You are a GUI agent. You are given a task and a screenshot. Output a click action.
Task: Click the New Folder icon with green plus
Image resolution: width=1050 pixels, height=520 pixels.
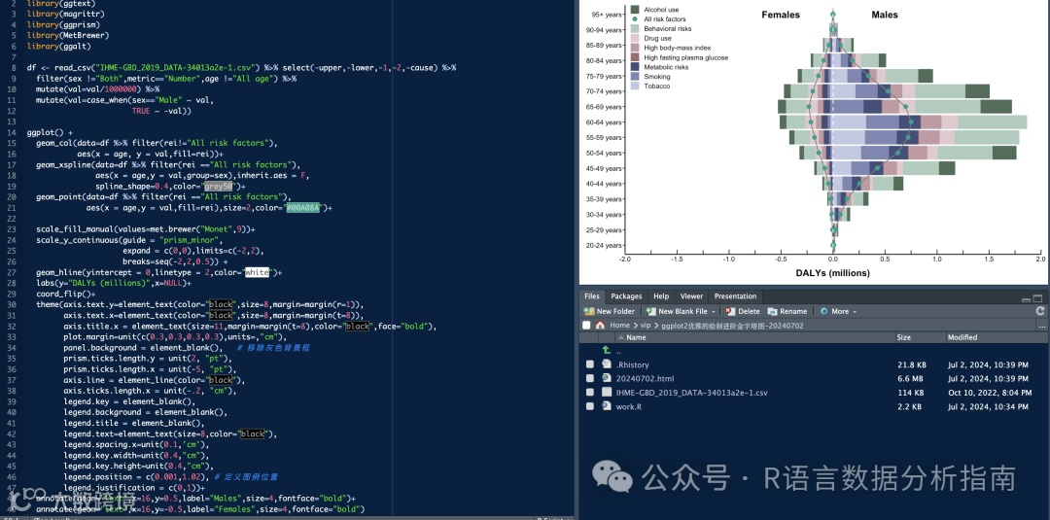588,311
